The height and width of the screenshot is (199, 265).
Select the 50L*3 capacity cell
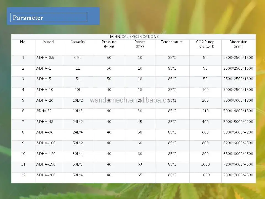[x=78, y=164]
